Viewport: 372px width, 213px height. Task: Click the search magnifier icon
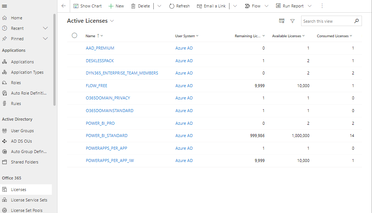357,21
